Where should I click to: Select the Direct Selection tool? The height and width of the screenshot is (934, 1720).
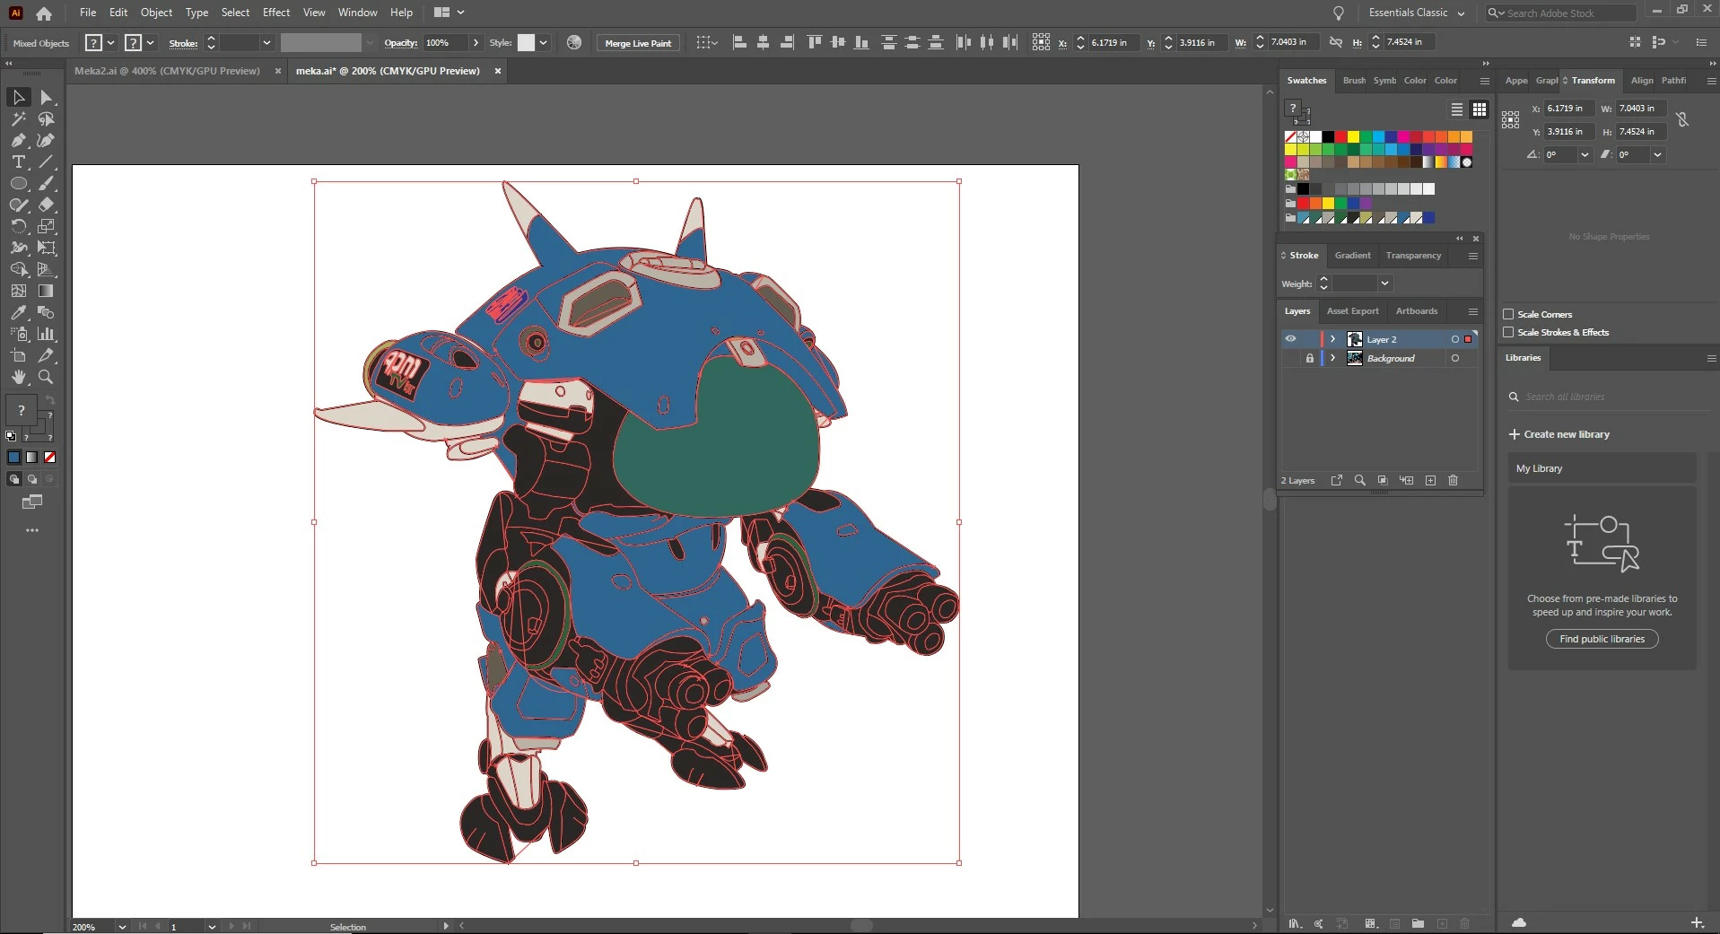[x=47, y=97]
